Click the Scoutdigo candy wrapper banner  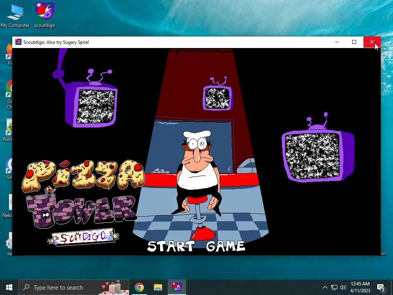(x=83, y=237)
